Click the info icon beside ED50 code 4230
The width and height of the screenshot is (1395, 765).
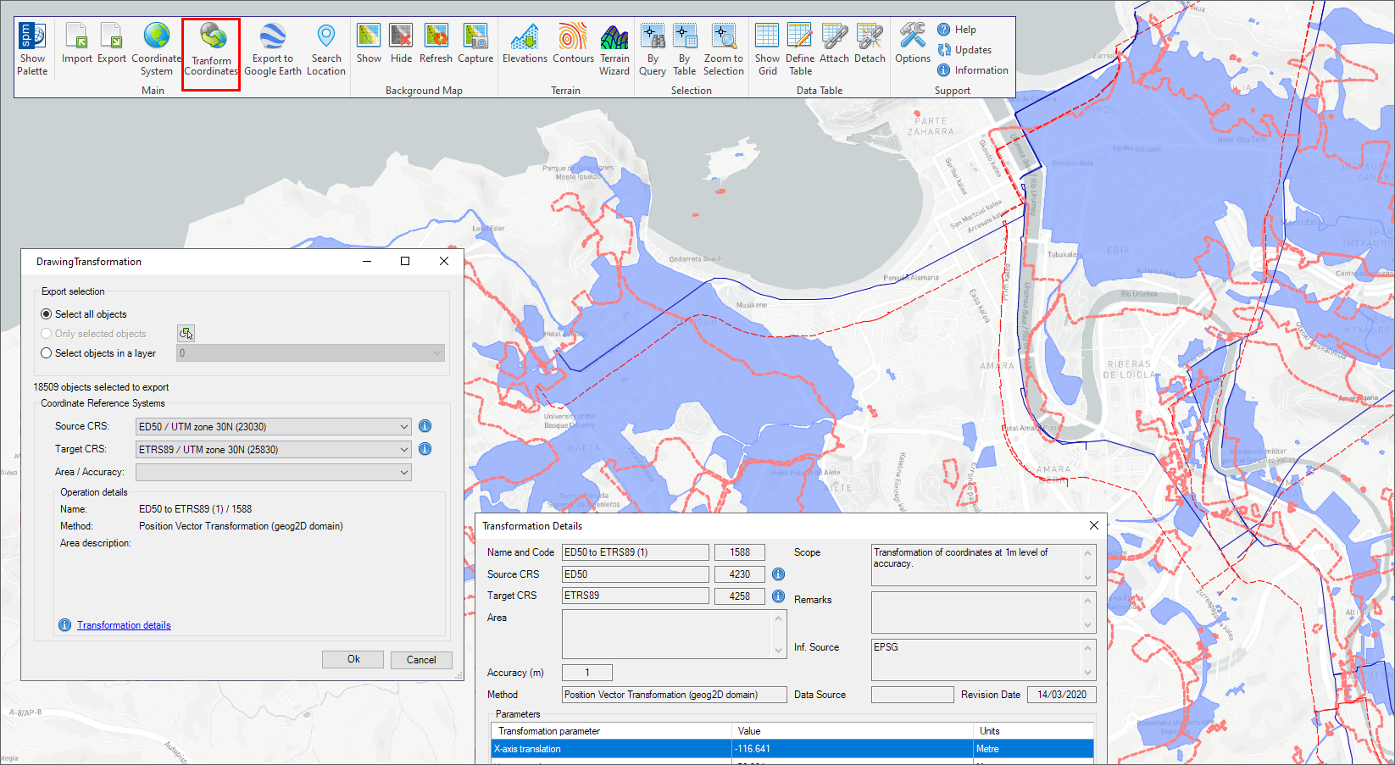tap(778, 574)
